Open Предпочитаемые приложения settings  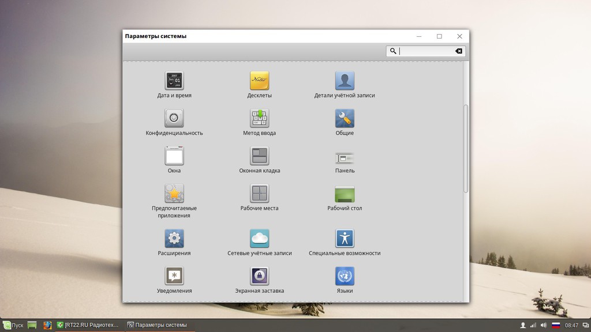[174, 194]
